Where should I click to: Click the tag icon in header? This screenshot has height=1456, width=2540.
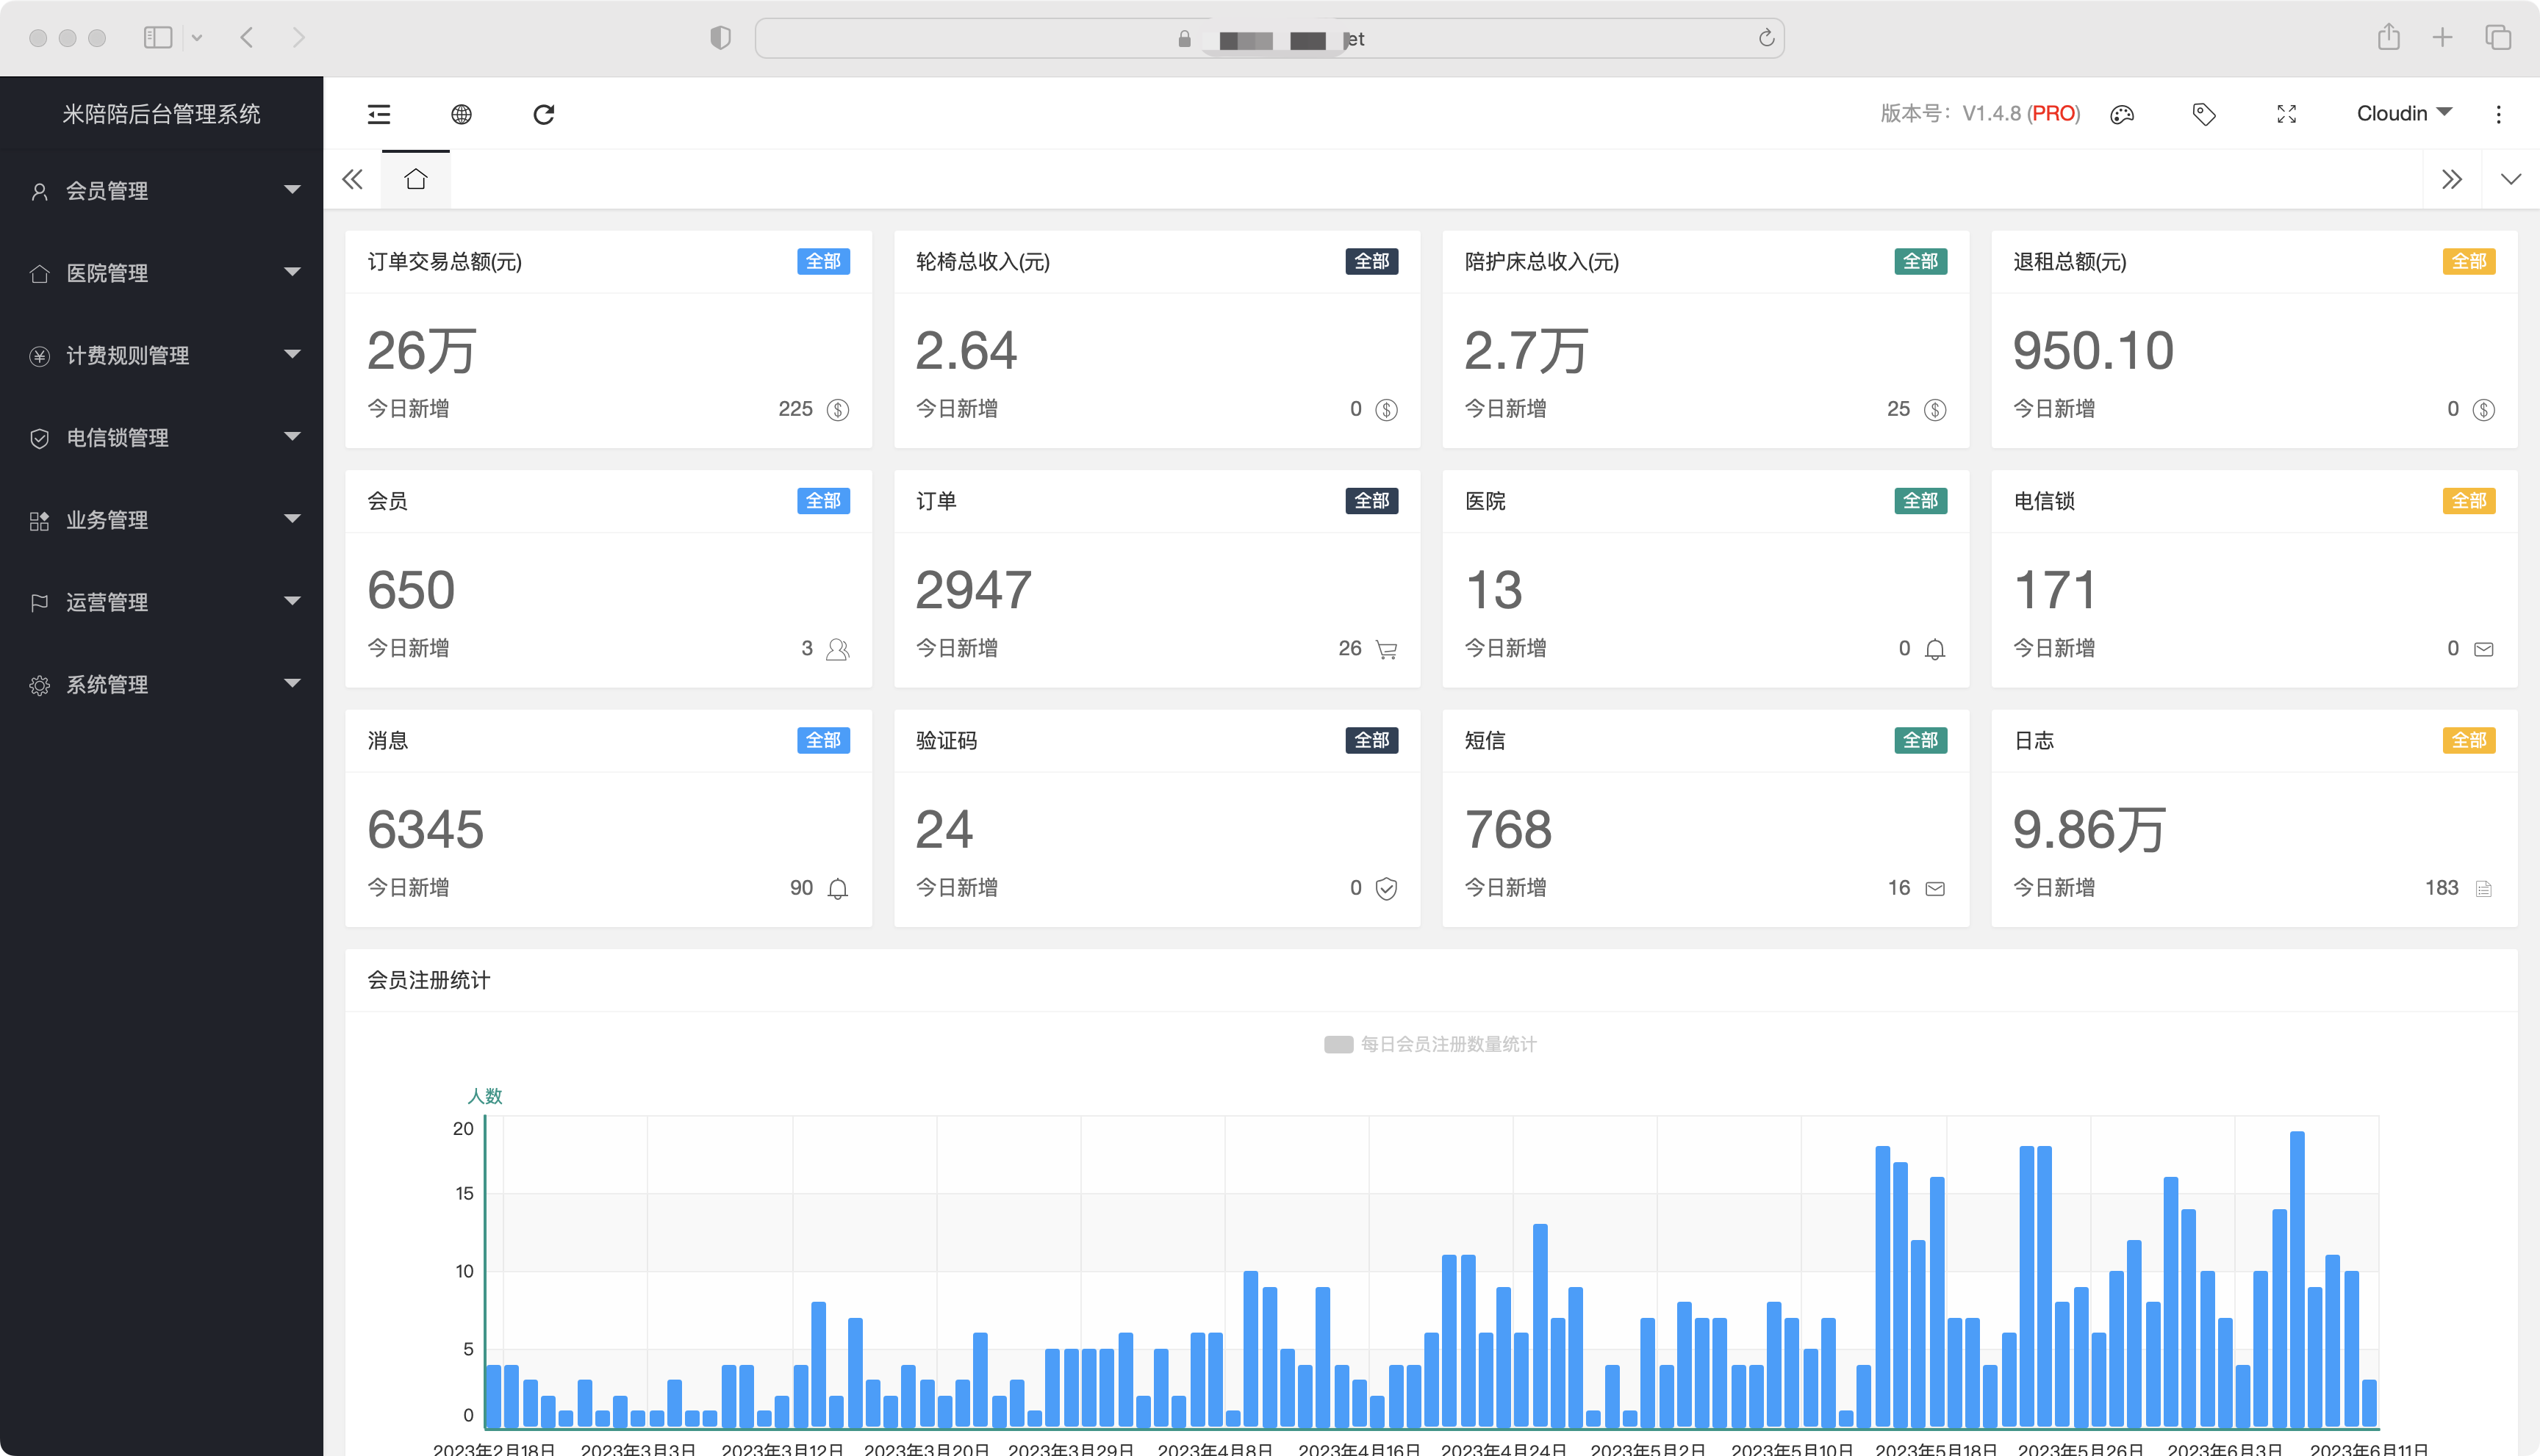2203,114
